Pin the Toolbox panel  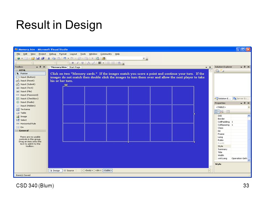click(40, 67)
